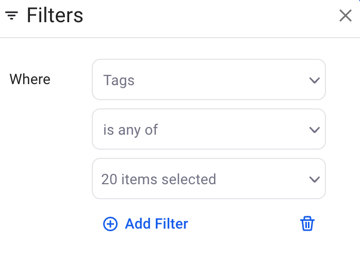Click the Filters panel heading

(x=55, y=16)
